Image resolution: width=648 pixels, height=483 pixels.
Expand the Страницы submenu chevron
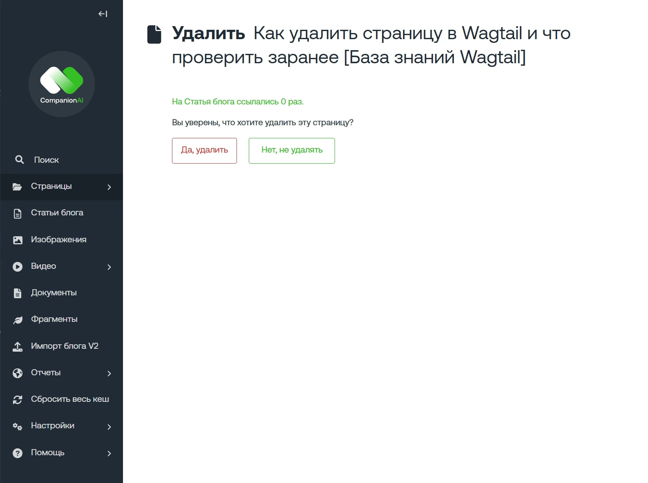[109, 187]
